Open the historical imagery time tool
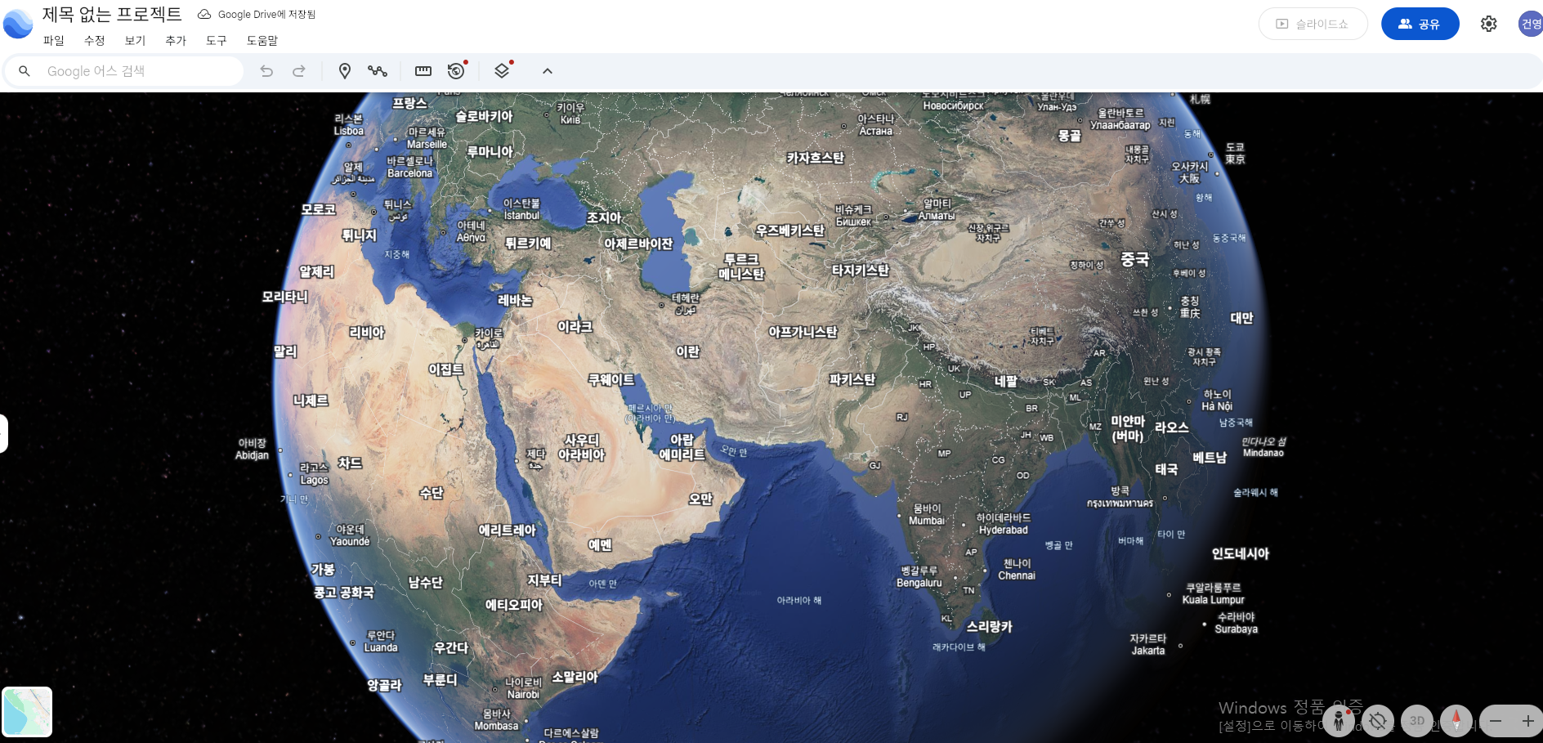 [456, 71]
